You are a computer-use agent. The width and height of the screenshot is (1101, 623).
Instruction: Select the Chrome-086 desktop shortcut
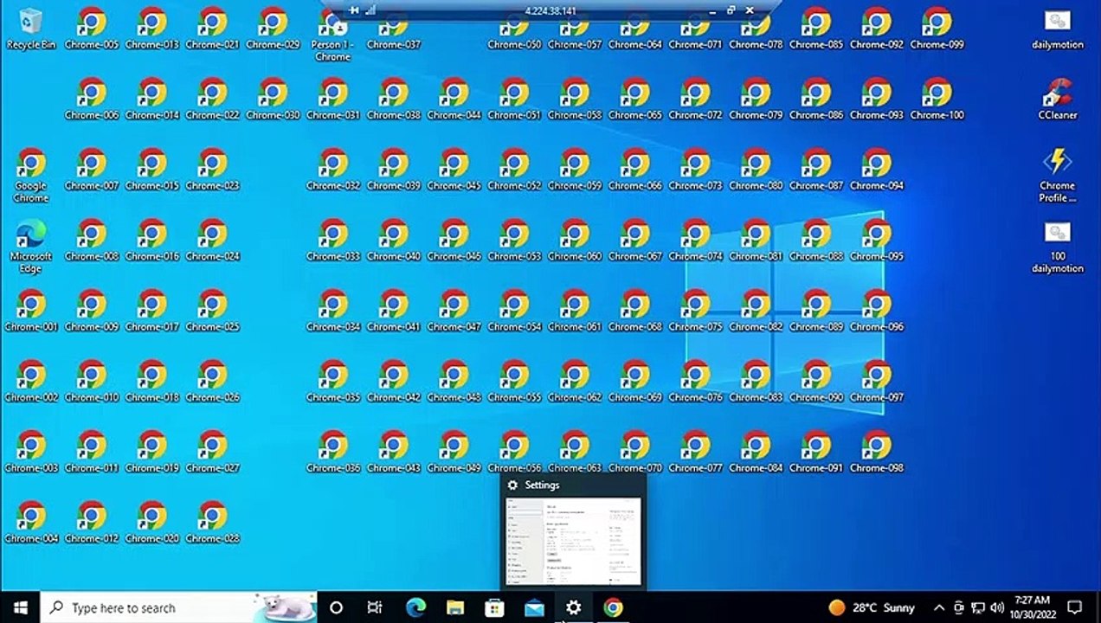(816, 99)
